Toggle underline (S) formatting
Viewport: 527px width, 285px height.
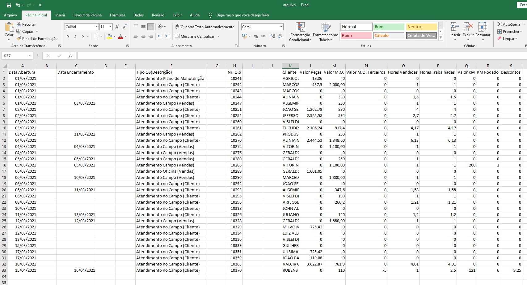coord(82,36)
